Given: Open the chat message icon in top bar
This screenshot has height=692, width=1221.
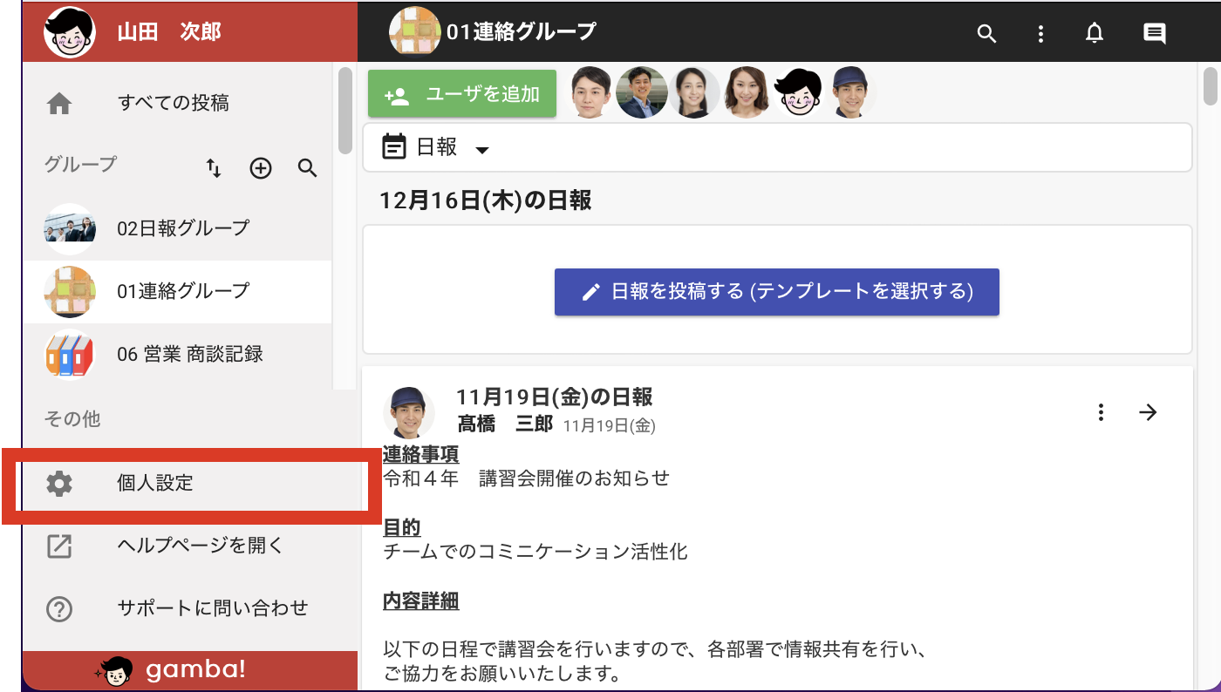Looking at the screenshot, I should 1155,34.
